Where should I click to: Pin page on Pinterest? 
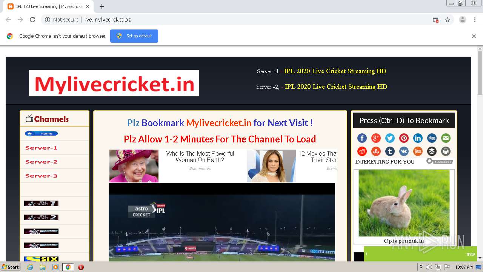tap(404, 138)
